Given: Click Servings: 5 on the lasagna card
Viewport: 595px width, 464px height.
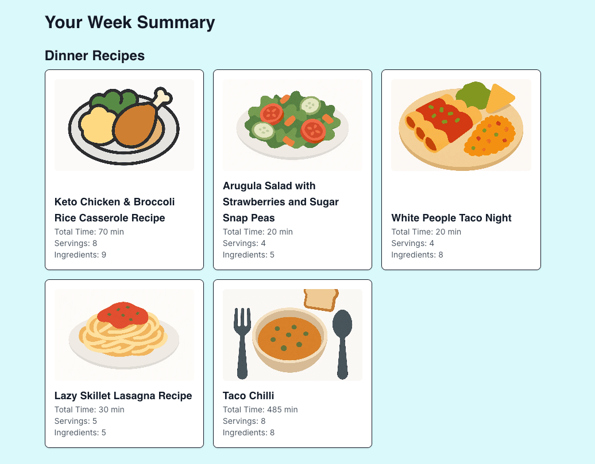Looking at the screenshot, I should 76,421.
